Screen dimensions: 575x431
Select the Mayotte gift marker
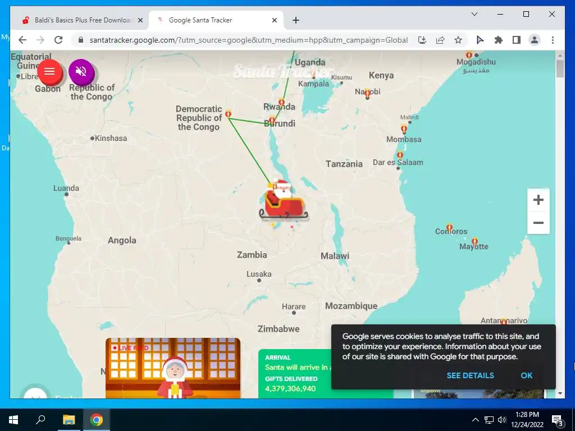(x=474, y=241)
